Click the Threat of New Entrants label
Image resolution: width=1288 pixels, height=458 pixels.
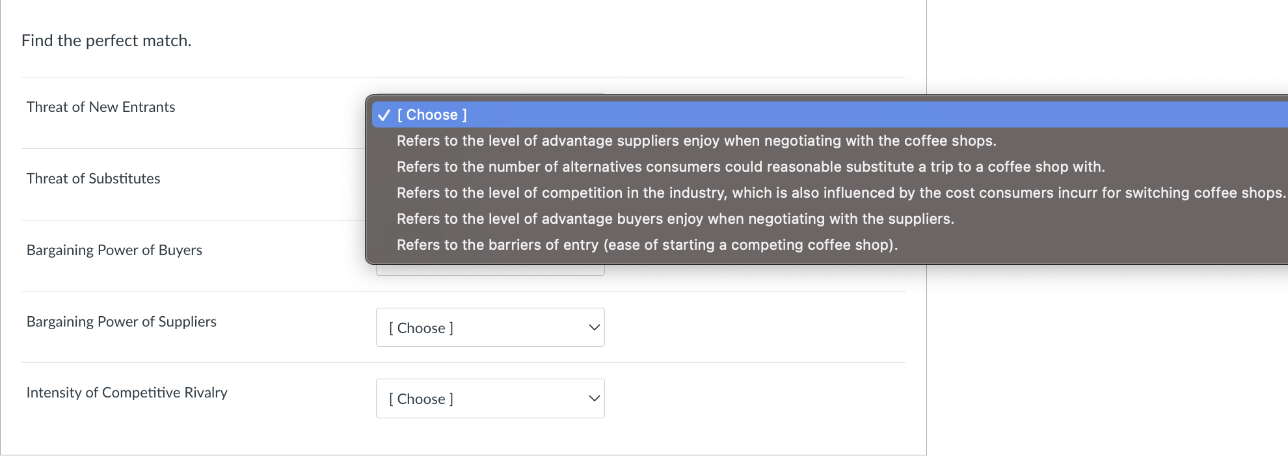(x=101, y=107)
